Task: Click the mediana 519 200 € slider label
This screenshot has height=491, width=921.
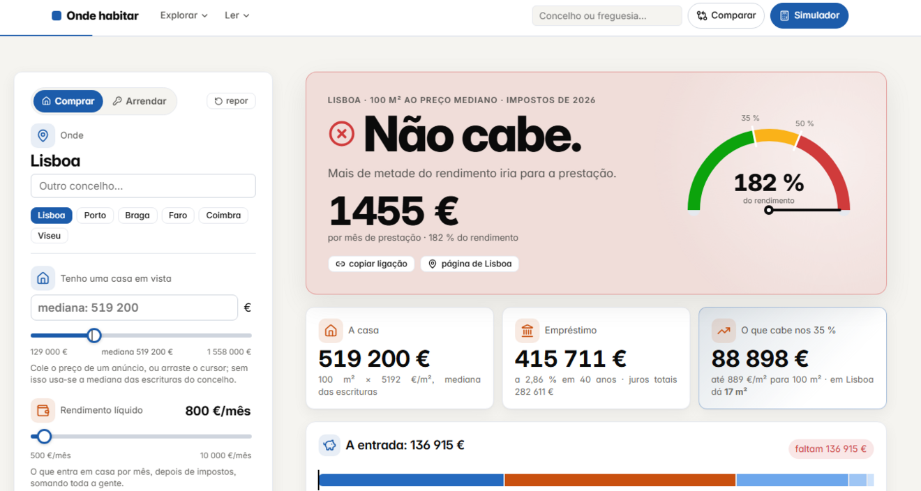Action: [137, 352]
